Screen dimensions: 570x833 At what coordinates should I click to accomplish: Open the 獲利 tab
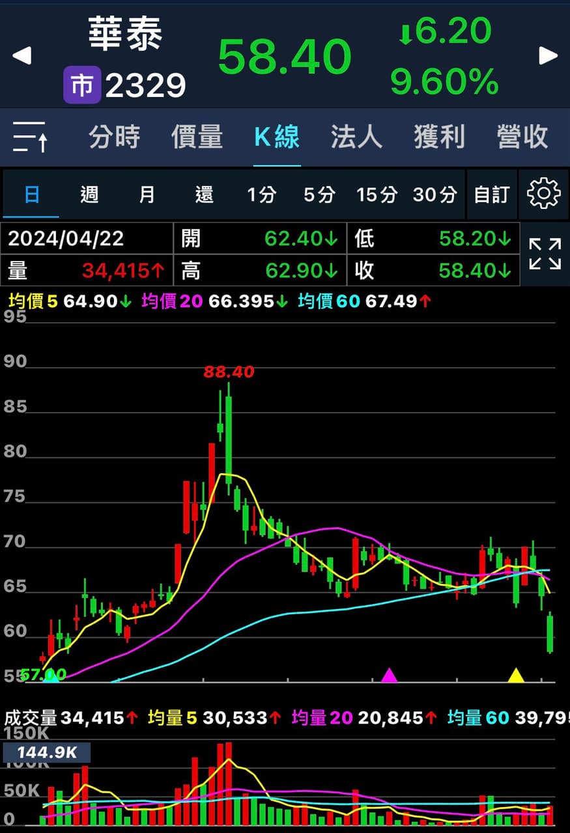click(439, 137)
